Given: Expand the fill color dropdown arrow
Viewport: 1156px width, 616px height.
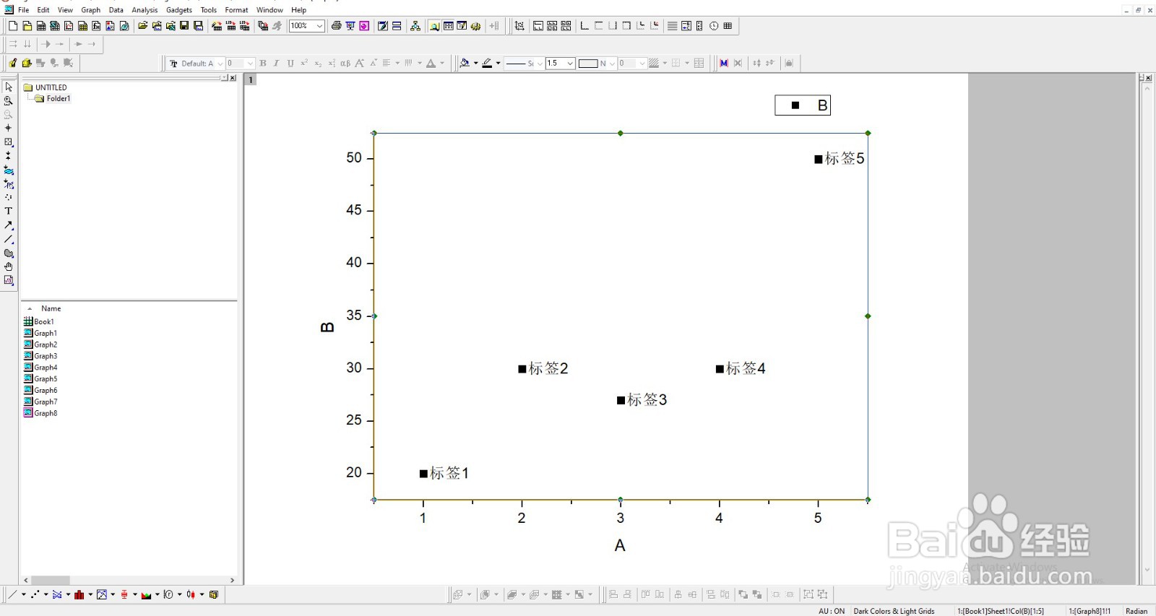Looking at the screenshot, I should pyautogui.click(x=475, y=64).
